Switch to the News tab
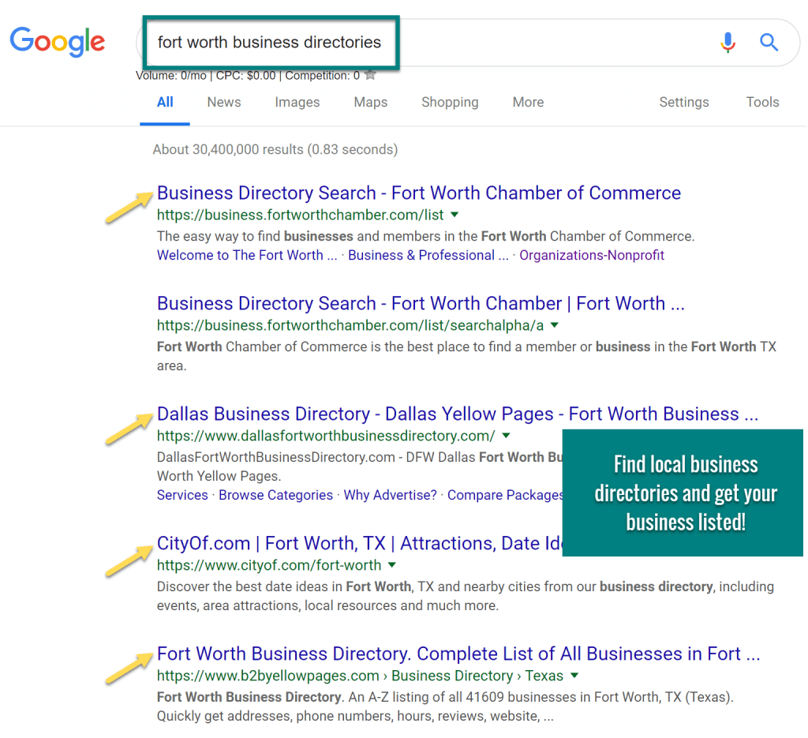Image resolution: width=808 pixels, height=738 pixels. click(x=224, y=102)
